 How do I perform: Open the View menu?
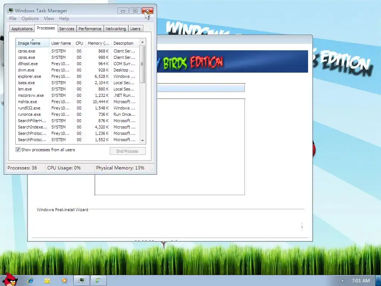(x=49, y=19)
